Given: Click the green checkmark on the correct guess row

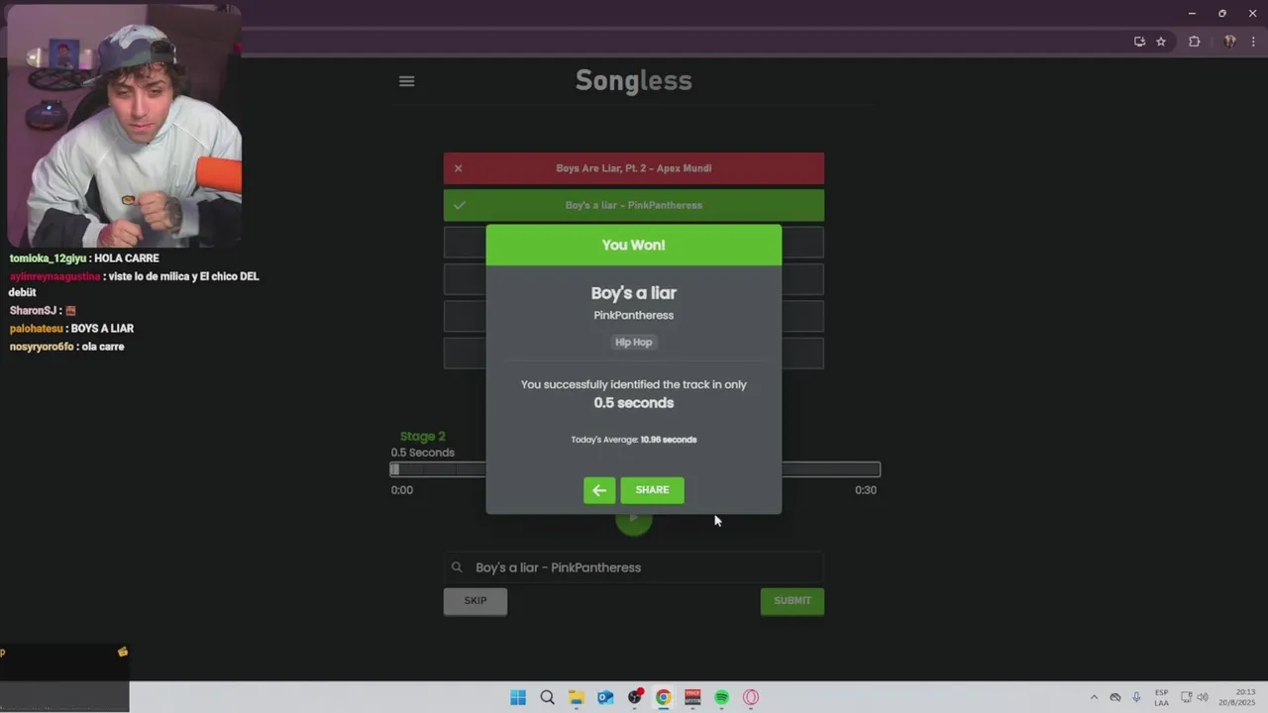Looking at the screenshot, I should pos(459,205).
